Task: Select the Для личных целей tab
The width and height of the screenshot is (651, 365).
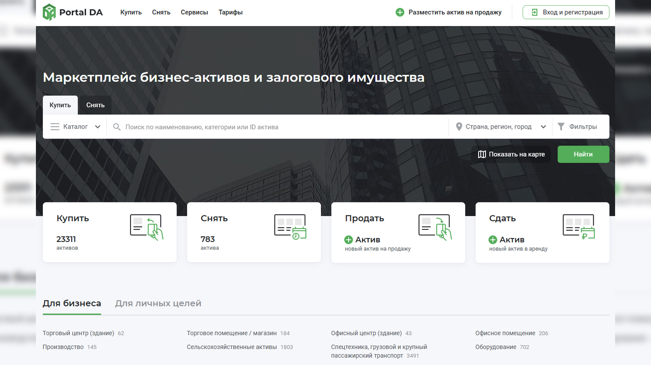Action: tap(158, 303)
